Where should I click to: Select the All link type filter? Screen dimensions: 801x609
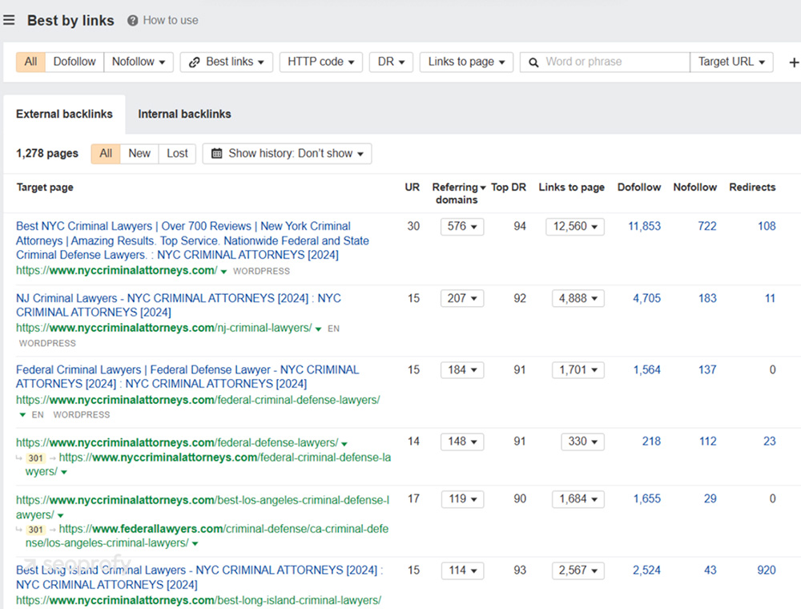pyautogui.click(x=30, y=62)
